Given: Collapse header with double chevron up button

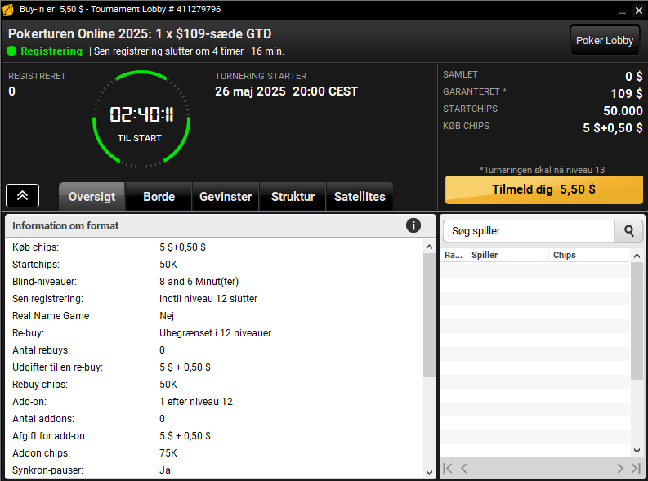Looking at the screenshot, I should (x=22, y=196).
